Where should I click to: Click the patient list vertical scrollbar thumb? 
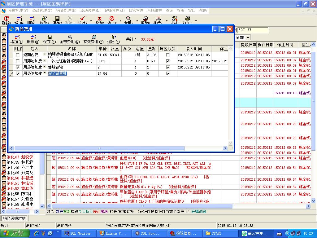pyautogui.click(x=42, y=163)
